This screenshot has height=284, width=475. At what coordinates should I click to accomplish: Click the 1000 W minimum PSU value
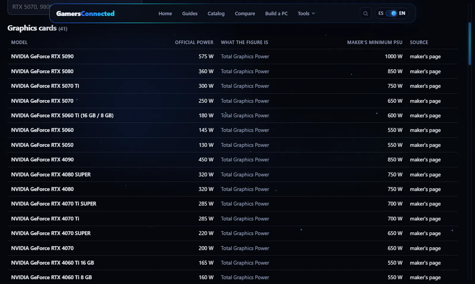coord(394,56)
